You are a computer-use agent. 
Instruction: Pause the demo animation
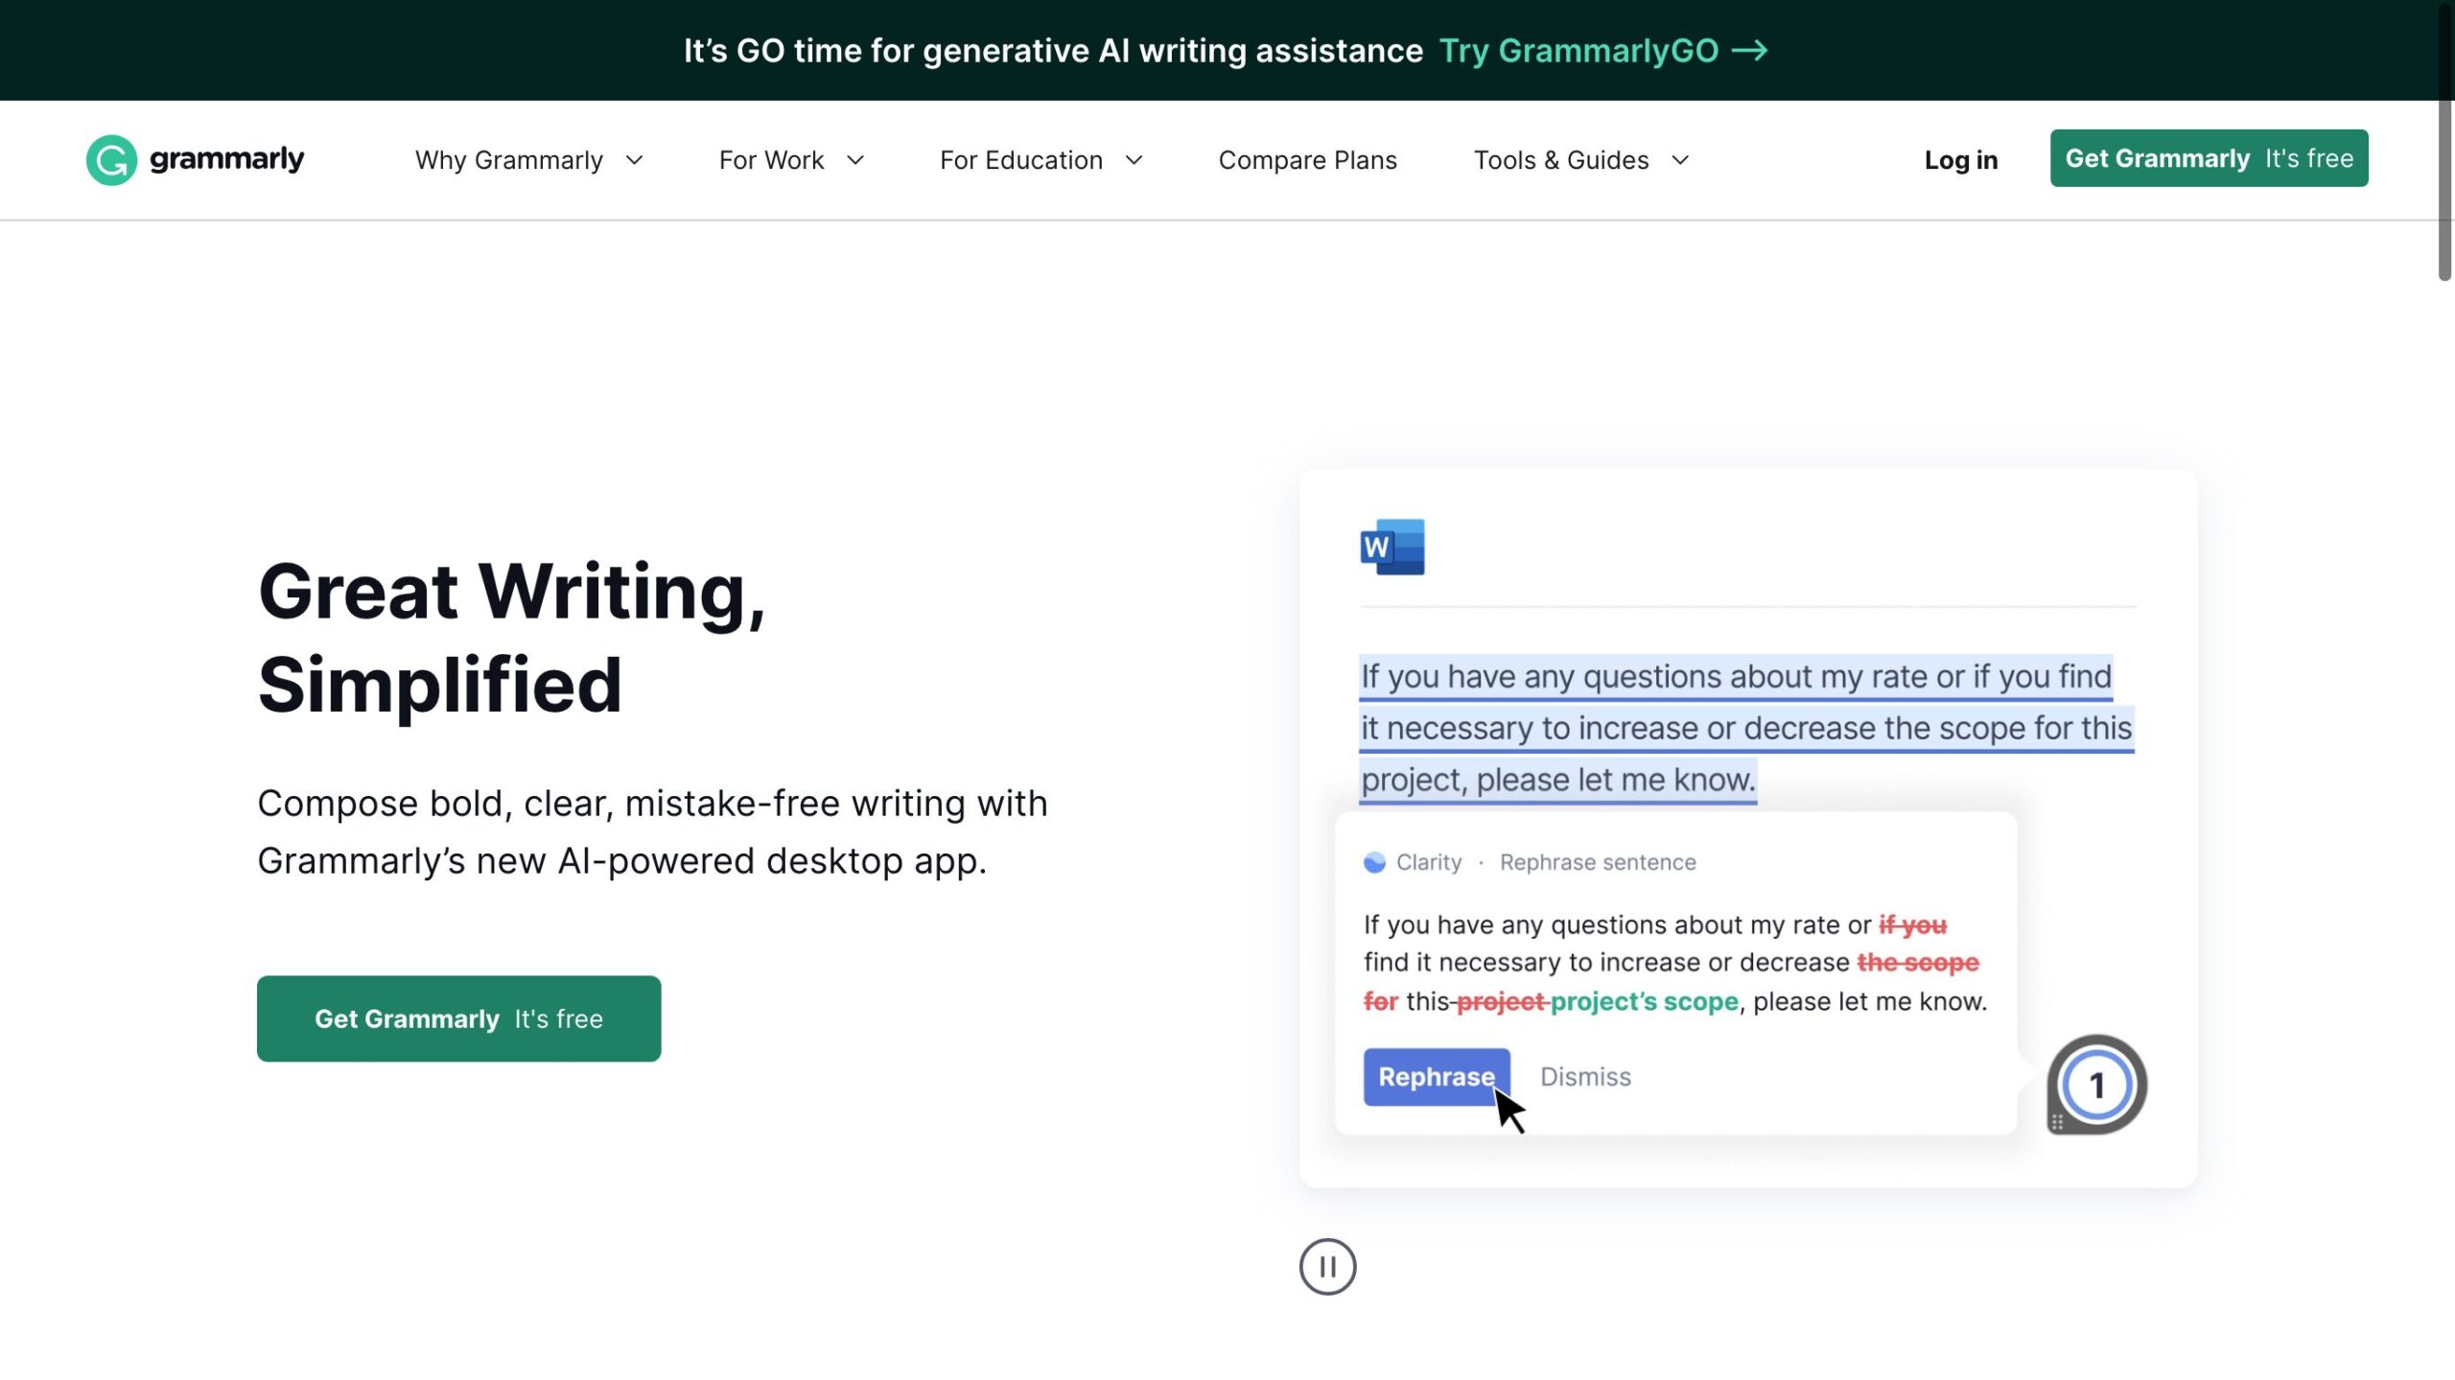click(x=1327, y=1267)
